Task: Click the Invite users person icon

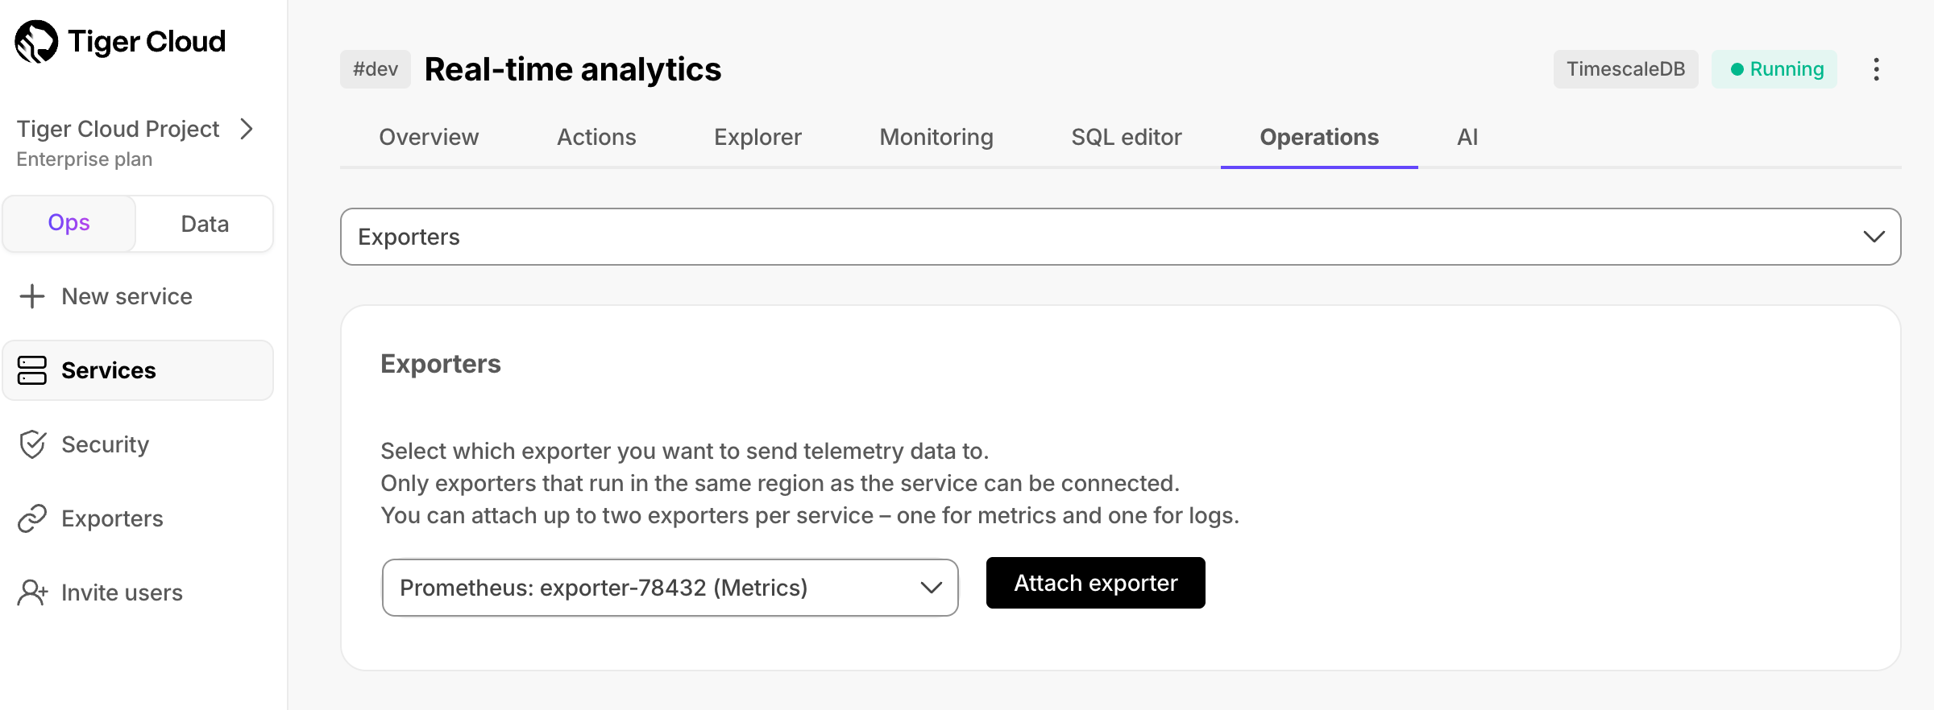Action: 32,592
